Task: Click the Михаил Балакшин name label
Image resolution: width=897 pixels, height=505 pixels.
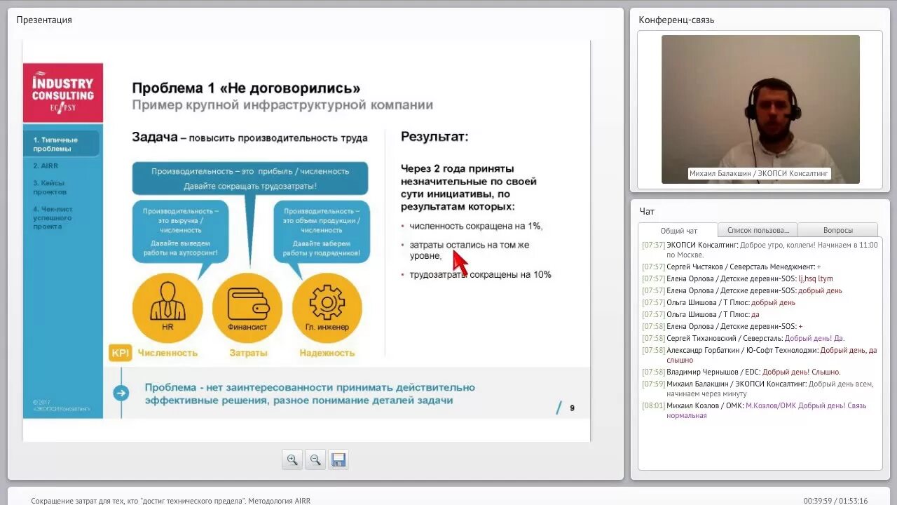Action: (x=759, y=173)
